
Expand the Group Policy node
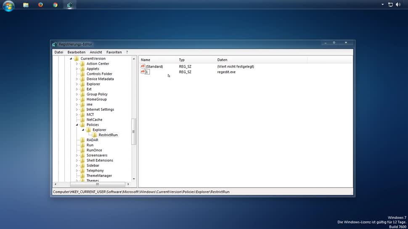[77, 94]
